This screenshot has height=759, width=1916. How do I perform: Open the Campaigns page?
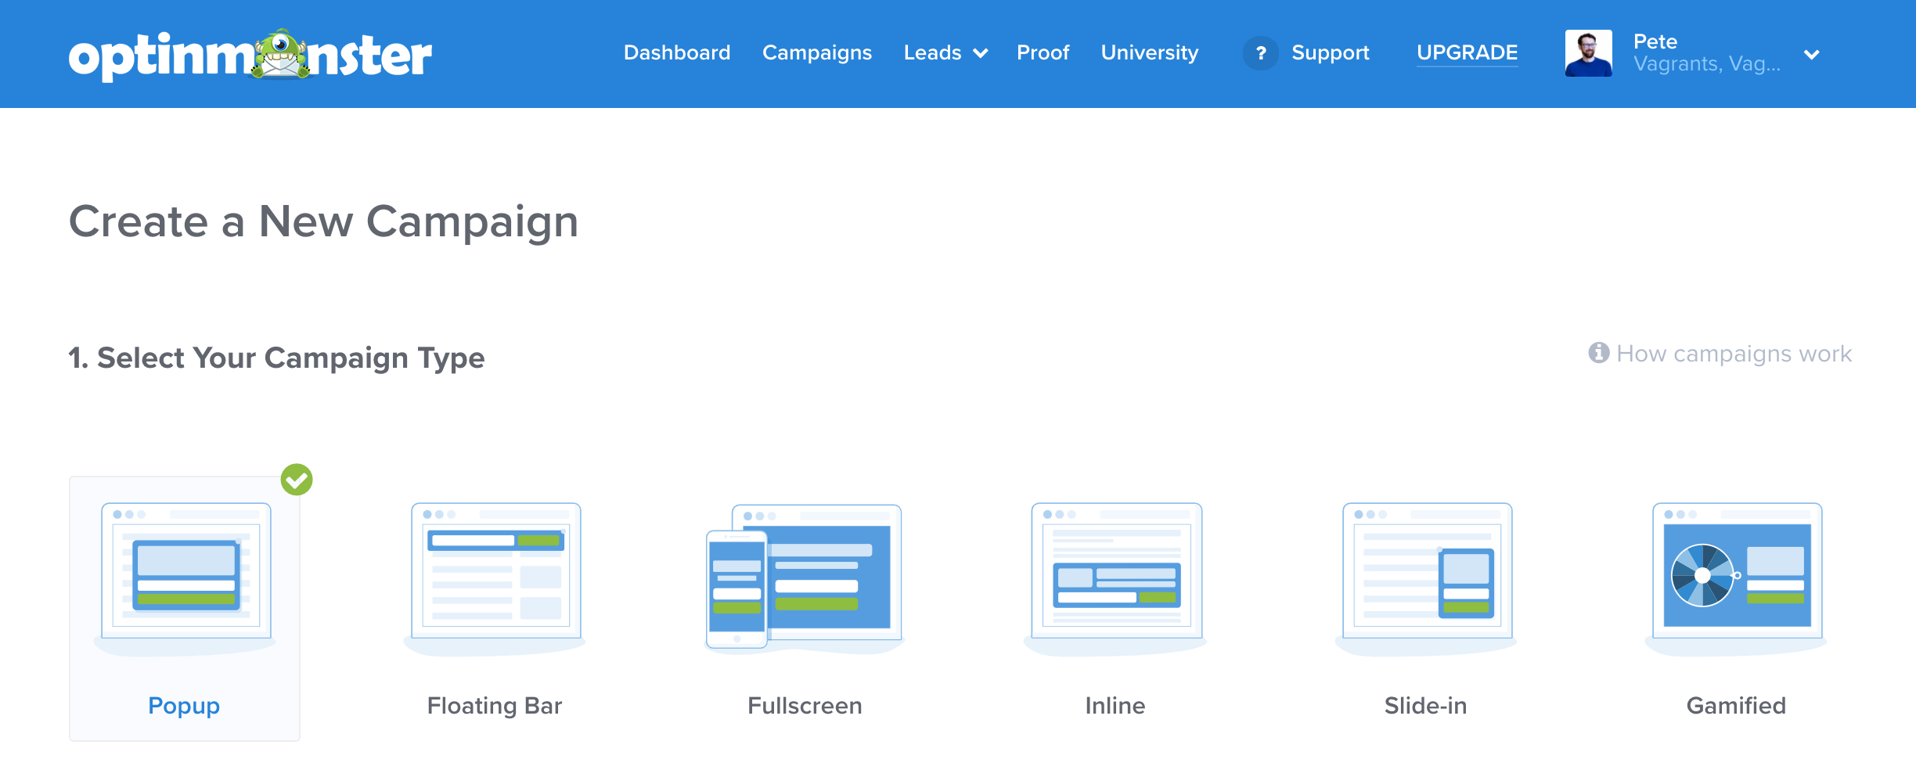pos(817,52)
